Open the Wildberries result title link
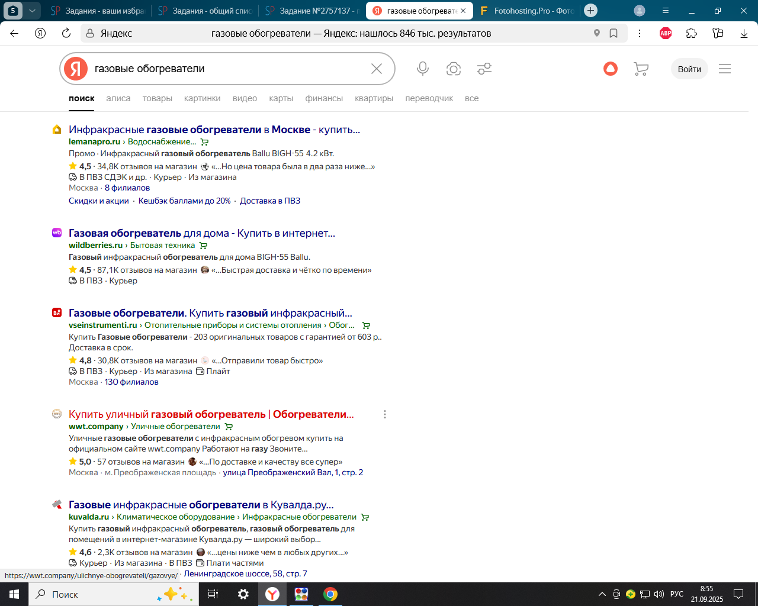 pos(202,233)
